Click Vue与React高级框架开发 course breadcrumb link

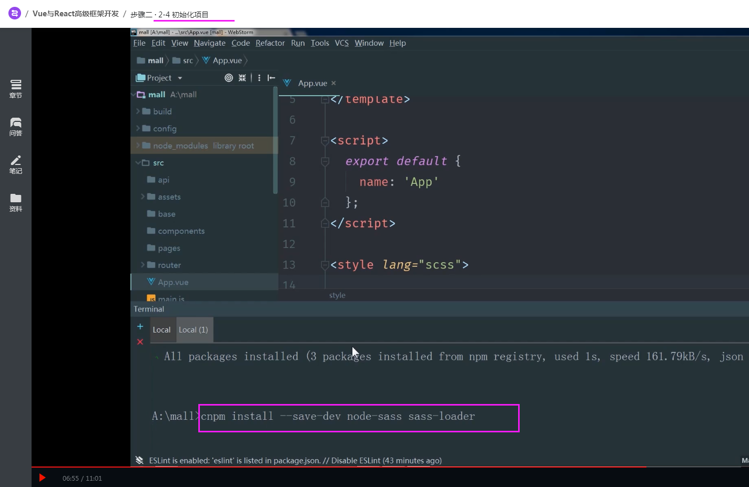[x=76, y=14]
